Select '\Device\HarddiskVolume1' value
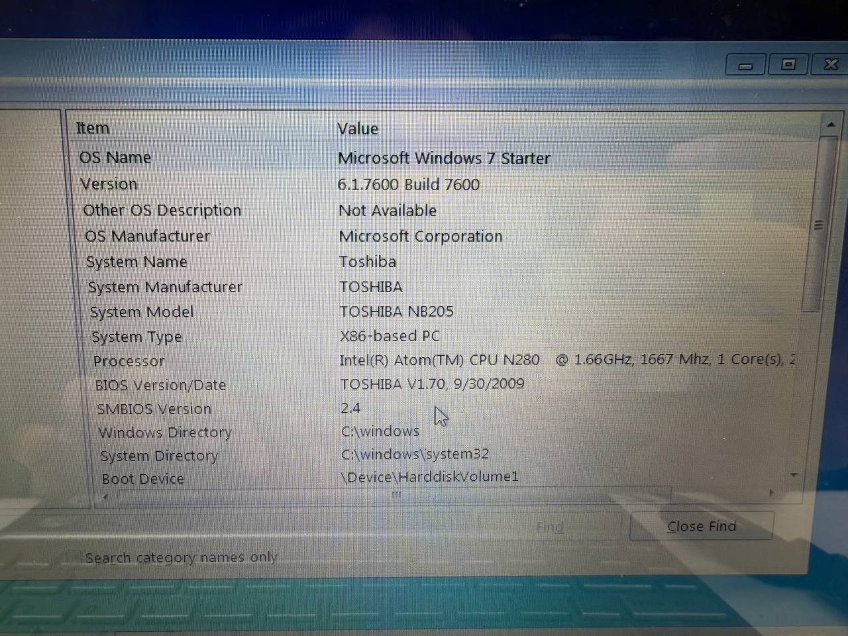The image size is (848, 636). [430, 477]
